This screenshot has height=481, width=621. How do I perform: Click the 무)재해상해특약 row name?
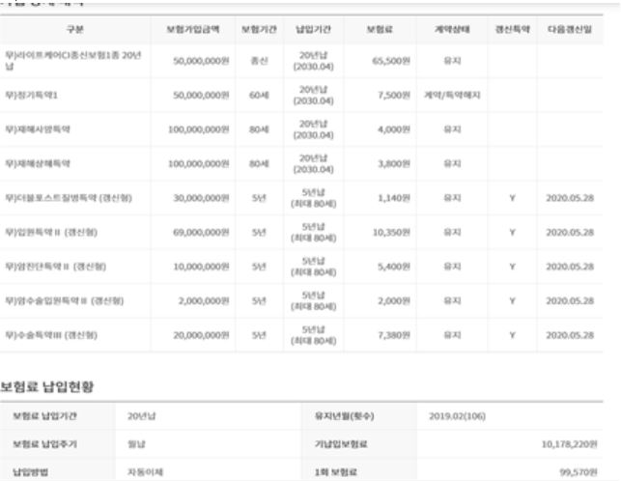click(38, 163)
